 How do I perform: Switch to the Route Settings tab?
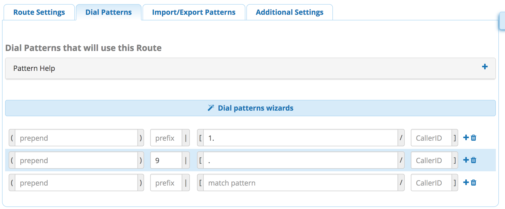pyautogui.click(x=39, y=12)
